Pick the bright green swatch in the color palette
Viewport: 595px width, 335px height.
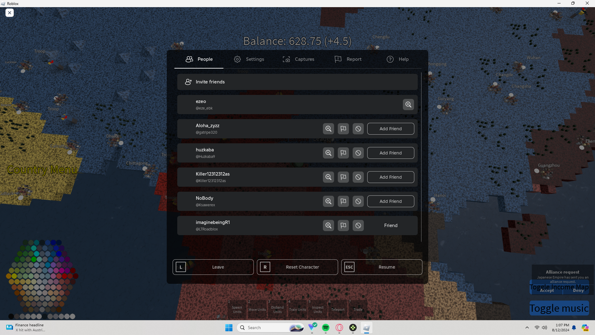(34, 259)
